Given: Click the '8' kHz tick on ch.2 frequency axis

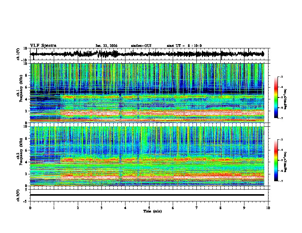Looking at the screenshot, I should pos(27,139).
